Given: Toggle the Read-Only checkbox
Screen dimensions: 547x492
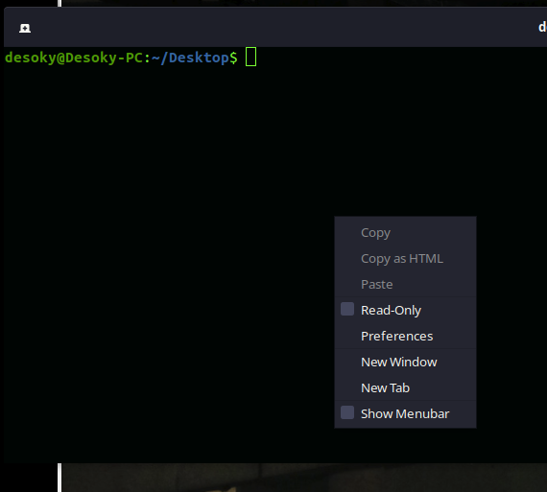Looking at the screenshot, I should [x=347, y=309].
